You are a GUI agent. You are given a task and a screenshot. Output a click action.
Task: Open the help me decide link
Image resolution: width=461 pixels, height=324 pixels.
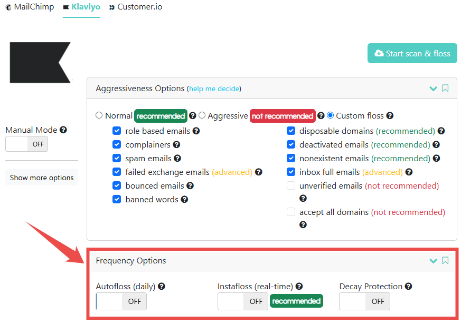tap(214, 89)
